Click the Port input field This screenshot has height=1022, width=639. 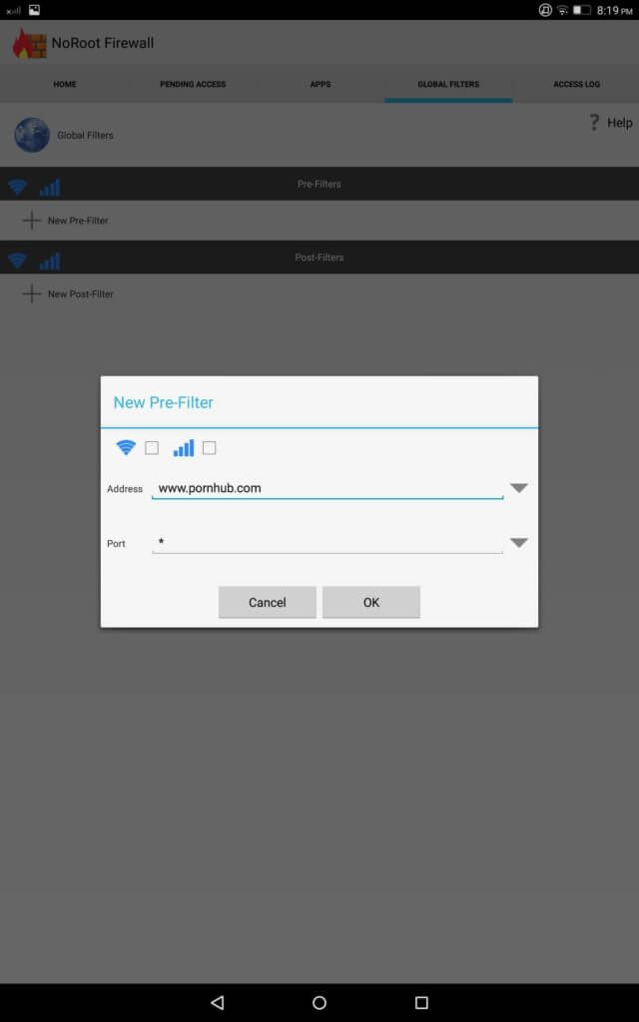pos(326,543)
